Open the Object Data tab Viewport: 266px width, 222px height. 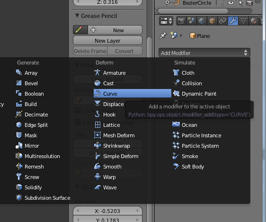(x=243, y=21)
